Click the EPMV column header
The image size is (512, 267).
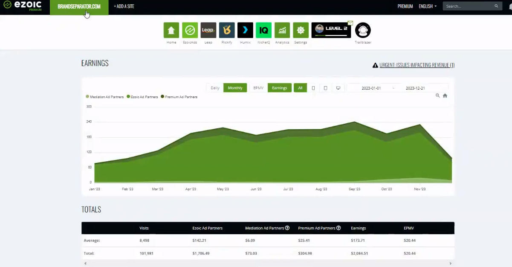409,228
